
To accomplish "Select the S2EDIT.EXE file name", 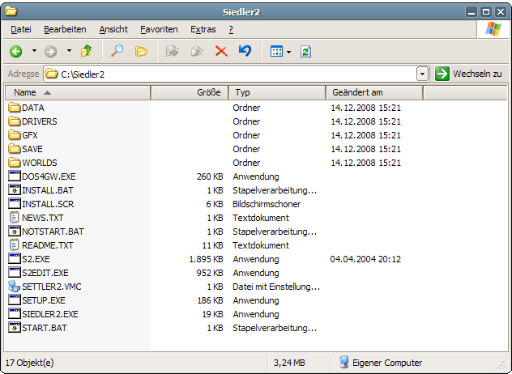I will 45,273.
